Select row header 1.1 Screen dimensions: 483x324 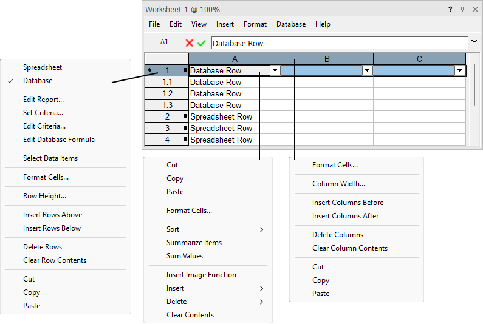pos(166,82)
